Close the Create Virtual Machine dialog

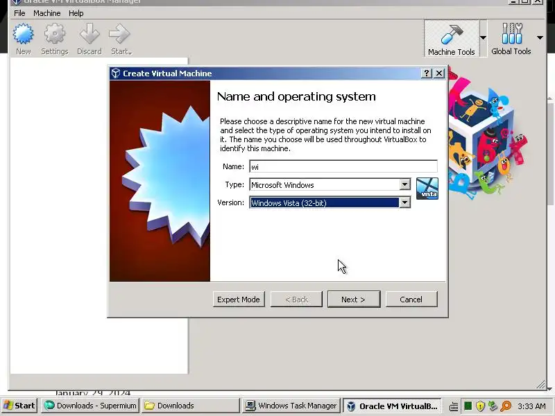point(439,73)
